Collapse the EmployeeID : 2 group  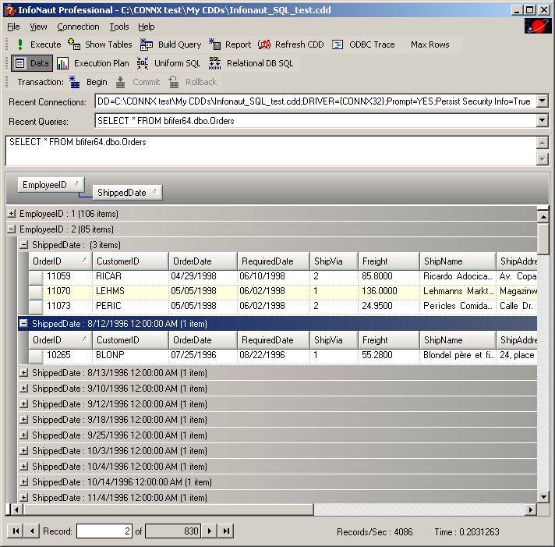(x=11, y=229)
